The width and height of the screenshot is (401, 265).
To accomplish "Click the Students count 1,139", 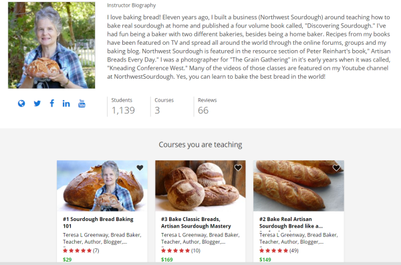I will point(123,110).
